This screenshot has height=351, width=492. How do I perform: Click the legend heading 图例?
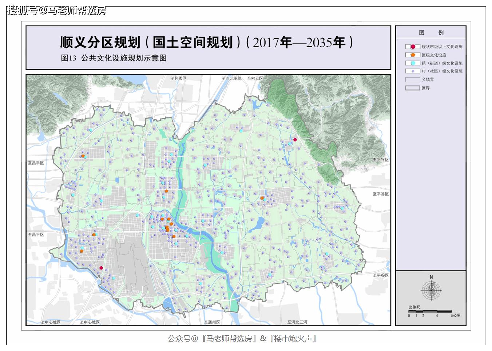(x=431, y=32)
